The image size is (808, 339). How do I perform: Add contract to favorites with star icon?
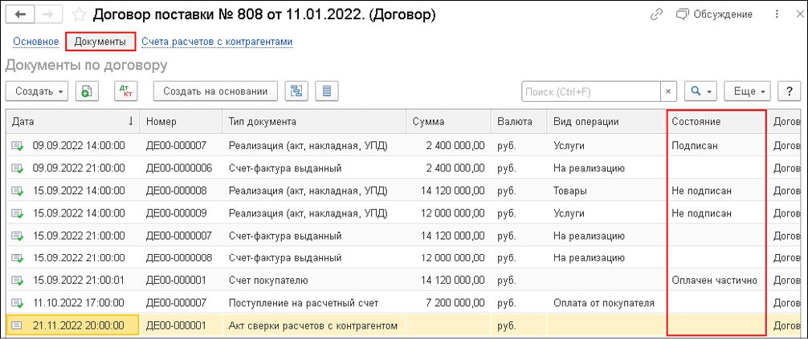pyautogui.click(x=79, y=14)
